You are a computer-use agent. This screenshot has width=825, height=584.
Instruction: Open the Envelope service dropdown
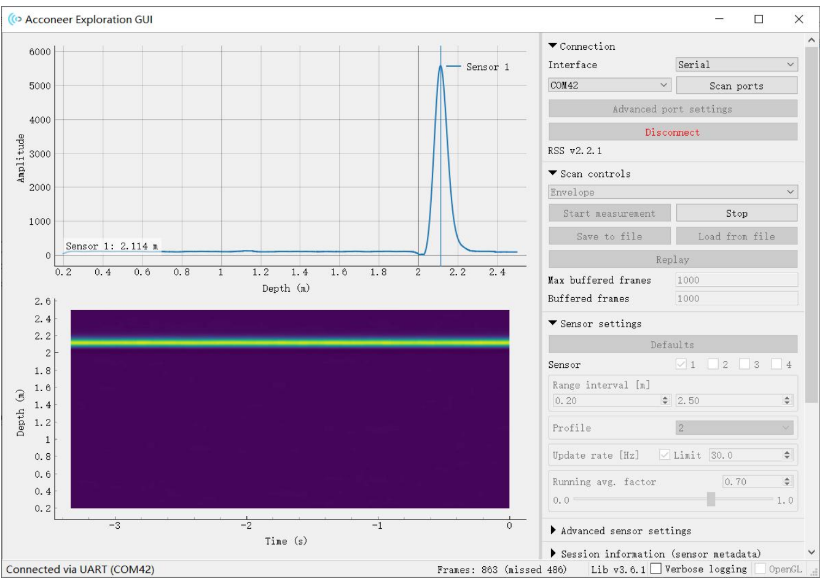[x=673, y=192]
